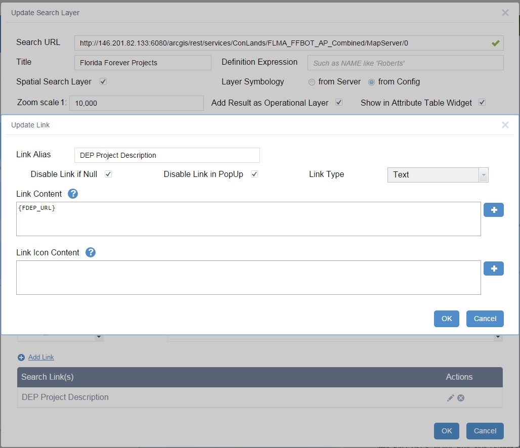Toggle Add Result as Operational Layer checkbox
This screenshot has width=520, height=448.
pos(338,103)
